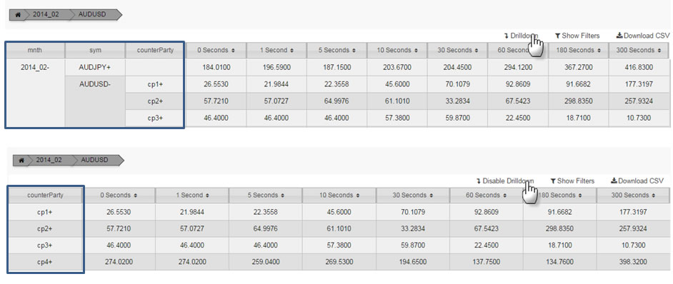Click sort arrows on lower 1 Second column

point(208,196)
